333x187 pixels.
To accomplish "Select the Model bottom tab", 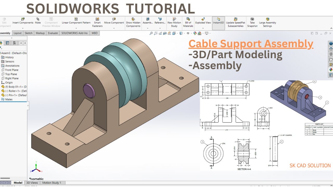I will (18, 183).
